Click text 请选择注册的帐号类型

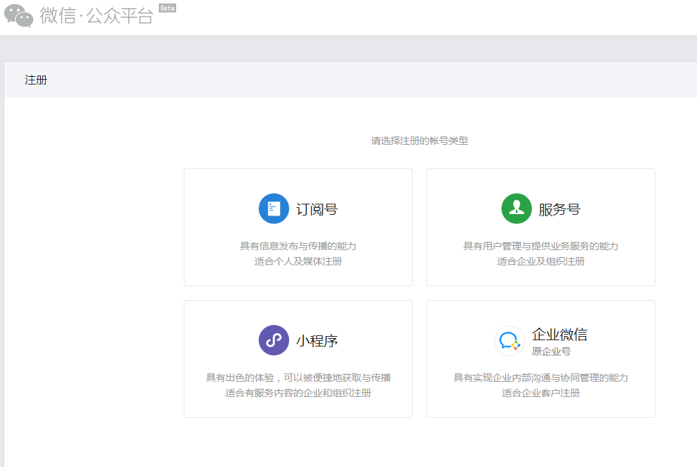420,141
